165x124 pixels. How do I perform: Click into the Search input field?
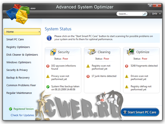click(130, 14)
